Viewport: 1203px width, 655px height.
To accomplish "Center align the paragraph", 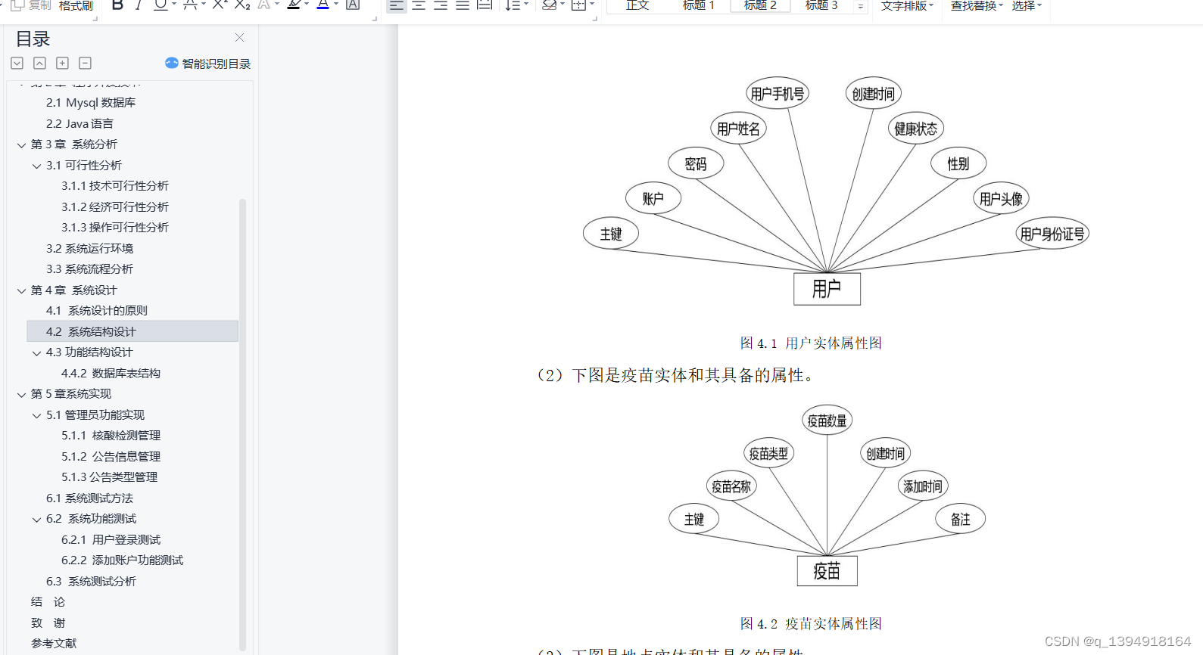I will click(x=419, y=5).
